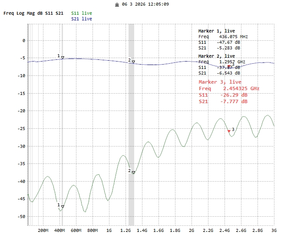Viewport: 284px width, 241px height.
Task: Click the narrow gray band near 400M
Action: [62, 130]
